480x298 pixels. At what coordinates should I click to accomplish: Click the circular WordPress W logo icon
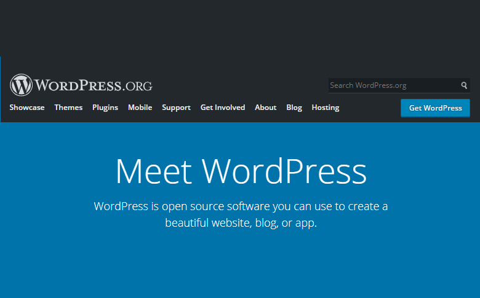click(21, 85)
